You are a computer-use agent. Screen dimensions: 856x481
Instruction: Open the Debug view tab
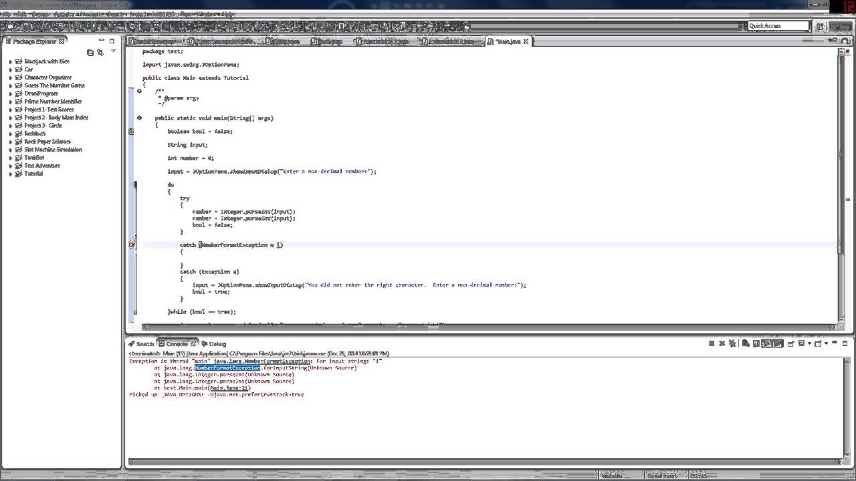point(213,344)
